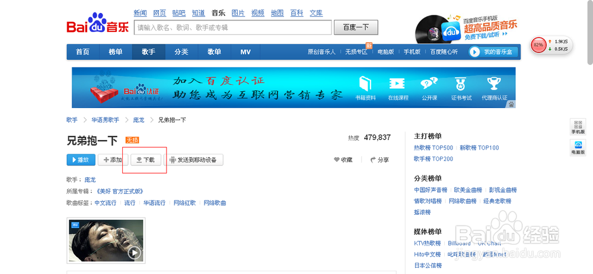Send song via 发送到移动设备 button
593x274 pixels.
click(193, 160)
